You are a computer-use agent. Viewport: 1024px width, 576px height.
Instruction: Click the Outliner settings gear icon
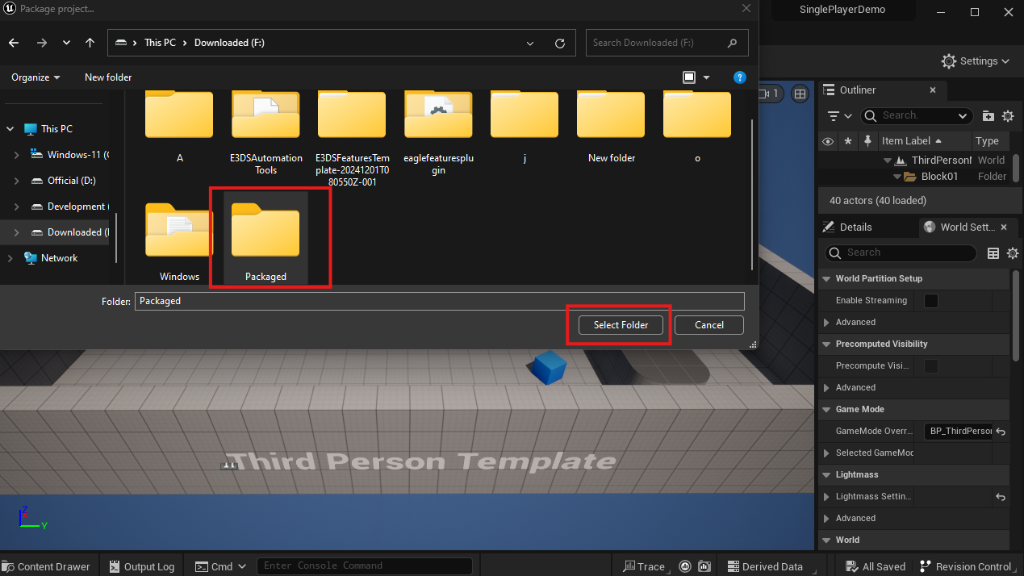[1008, 116]
